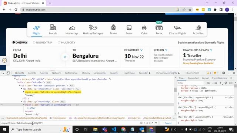This screenshot has height=133, width=237.
Task: Go back in browser history
Action: point(4,10)
